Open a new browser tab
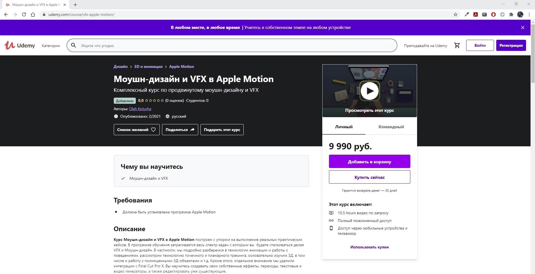The width and height of the screenshot is (535, 274). click(x=75, y=5)
